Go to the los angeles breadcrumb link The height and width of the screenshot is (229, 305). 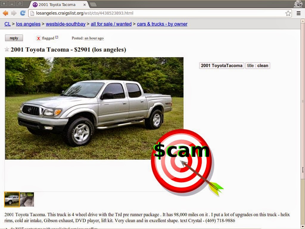coord(28,24)
